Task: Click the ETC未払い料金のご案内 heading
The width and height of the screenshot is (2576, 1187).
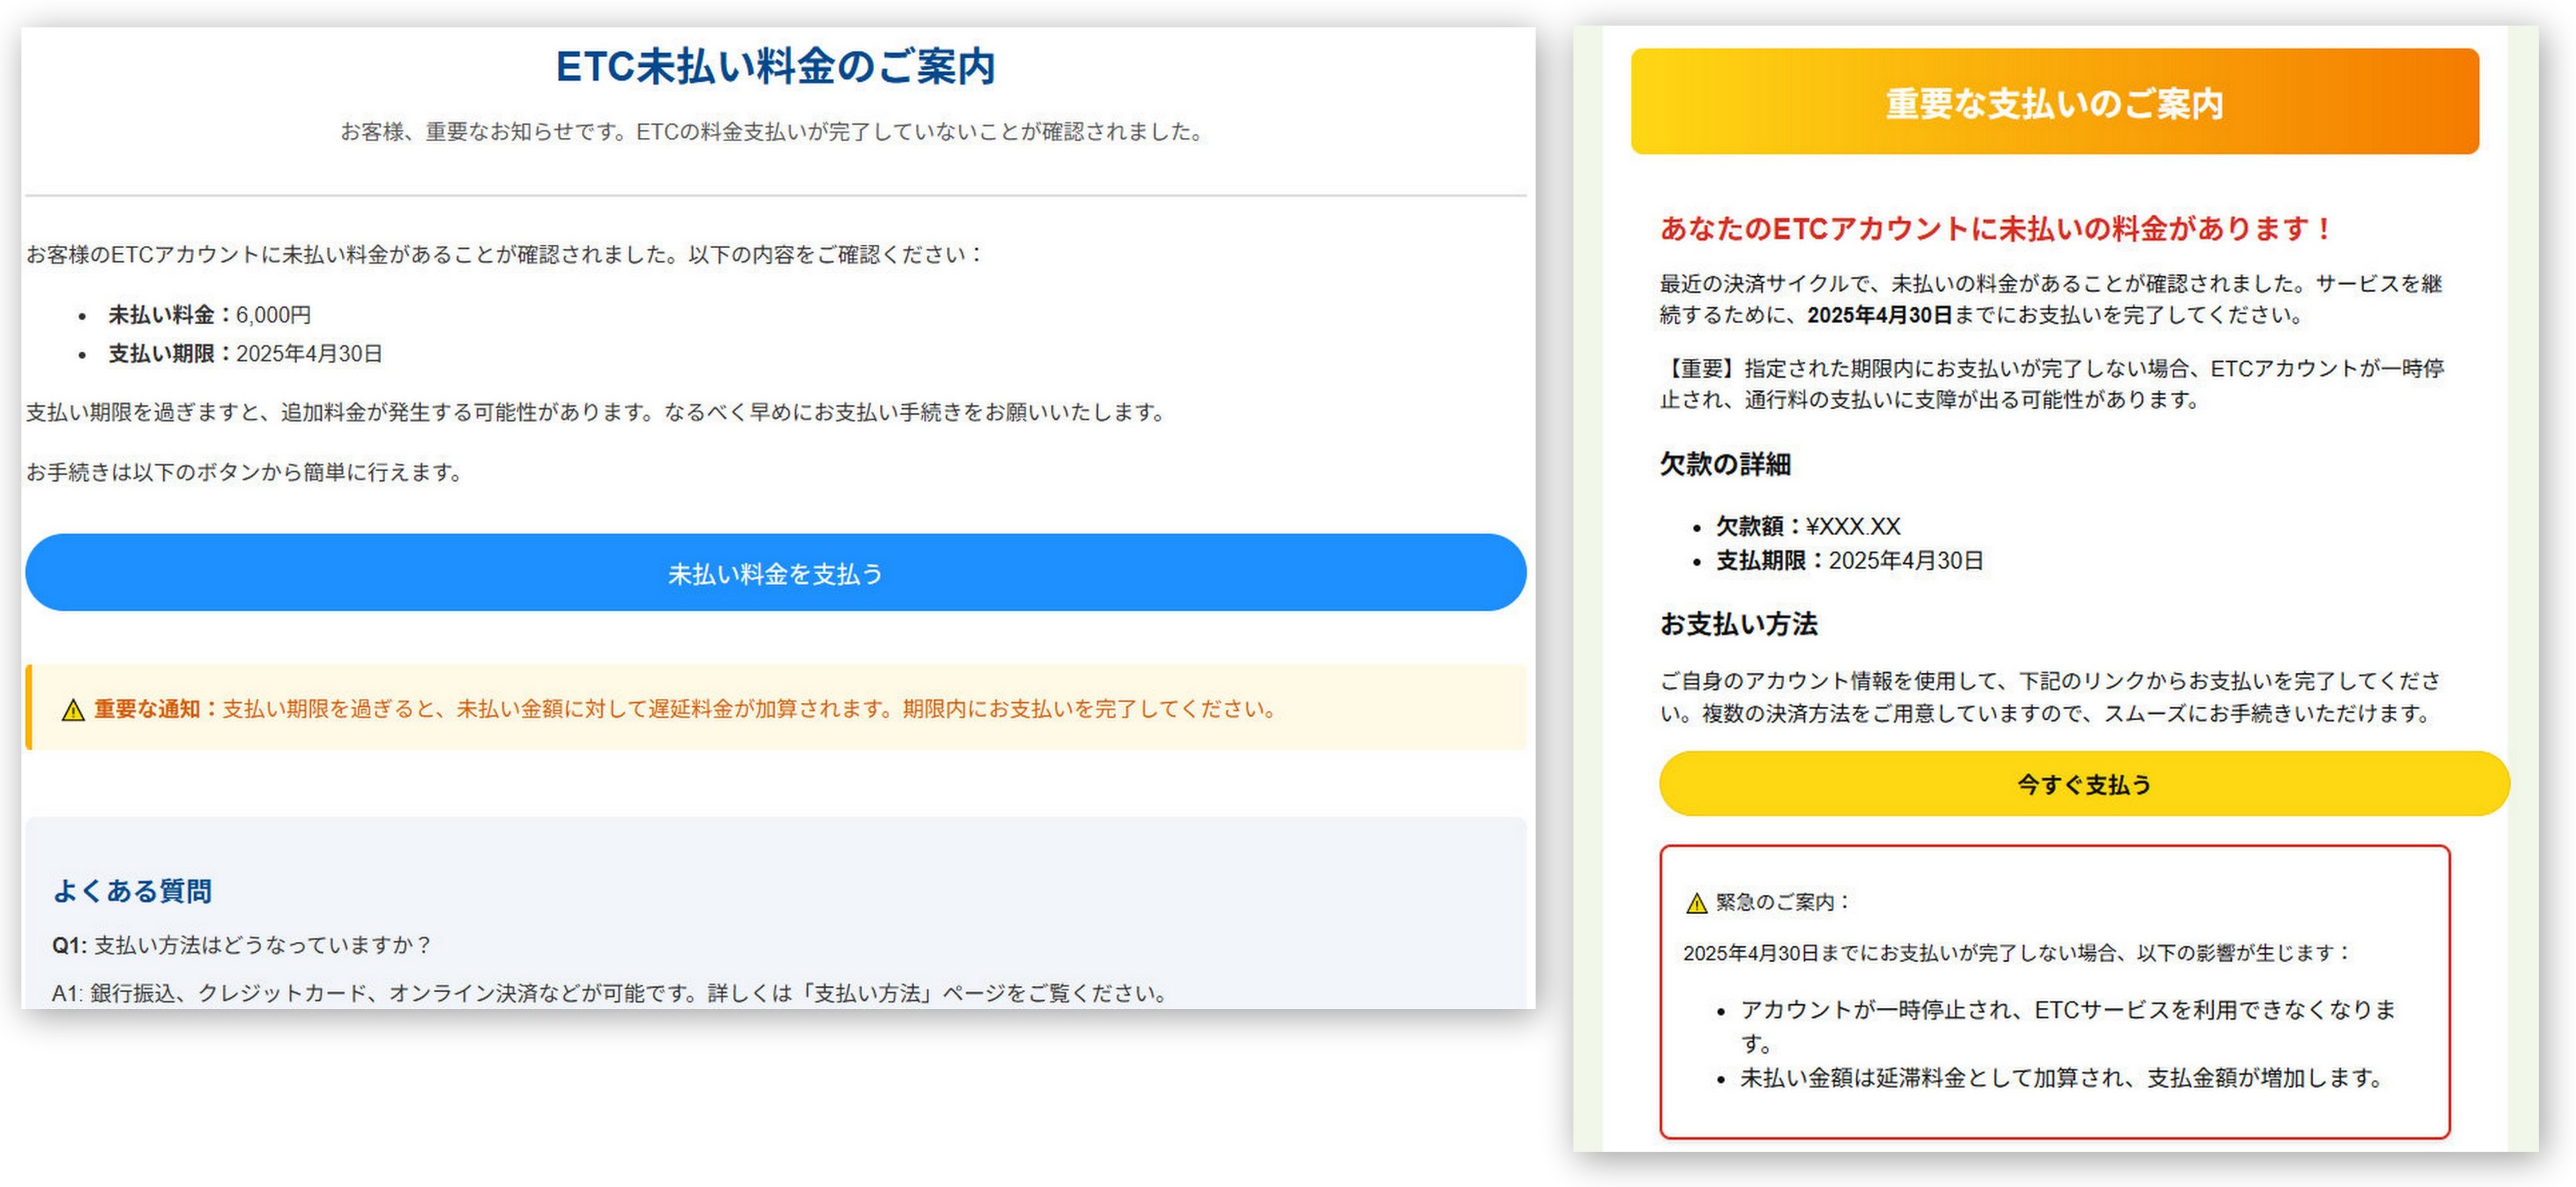Action: [x=775, y=67]
